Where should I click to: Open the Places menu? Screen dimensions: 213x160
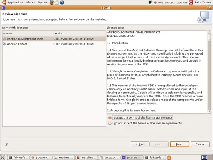(x=31, y=2)
